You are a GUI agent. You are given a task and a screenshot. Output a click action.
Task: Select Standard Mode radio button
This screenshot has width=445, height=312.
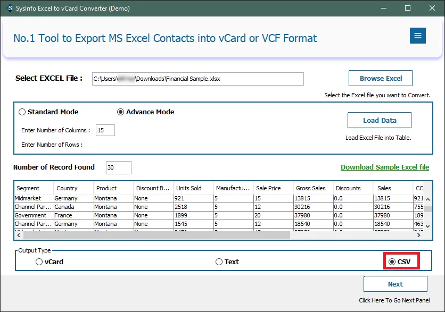pyautogui.click(x=22, y=112)
